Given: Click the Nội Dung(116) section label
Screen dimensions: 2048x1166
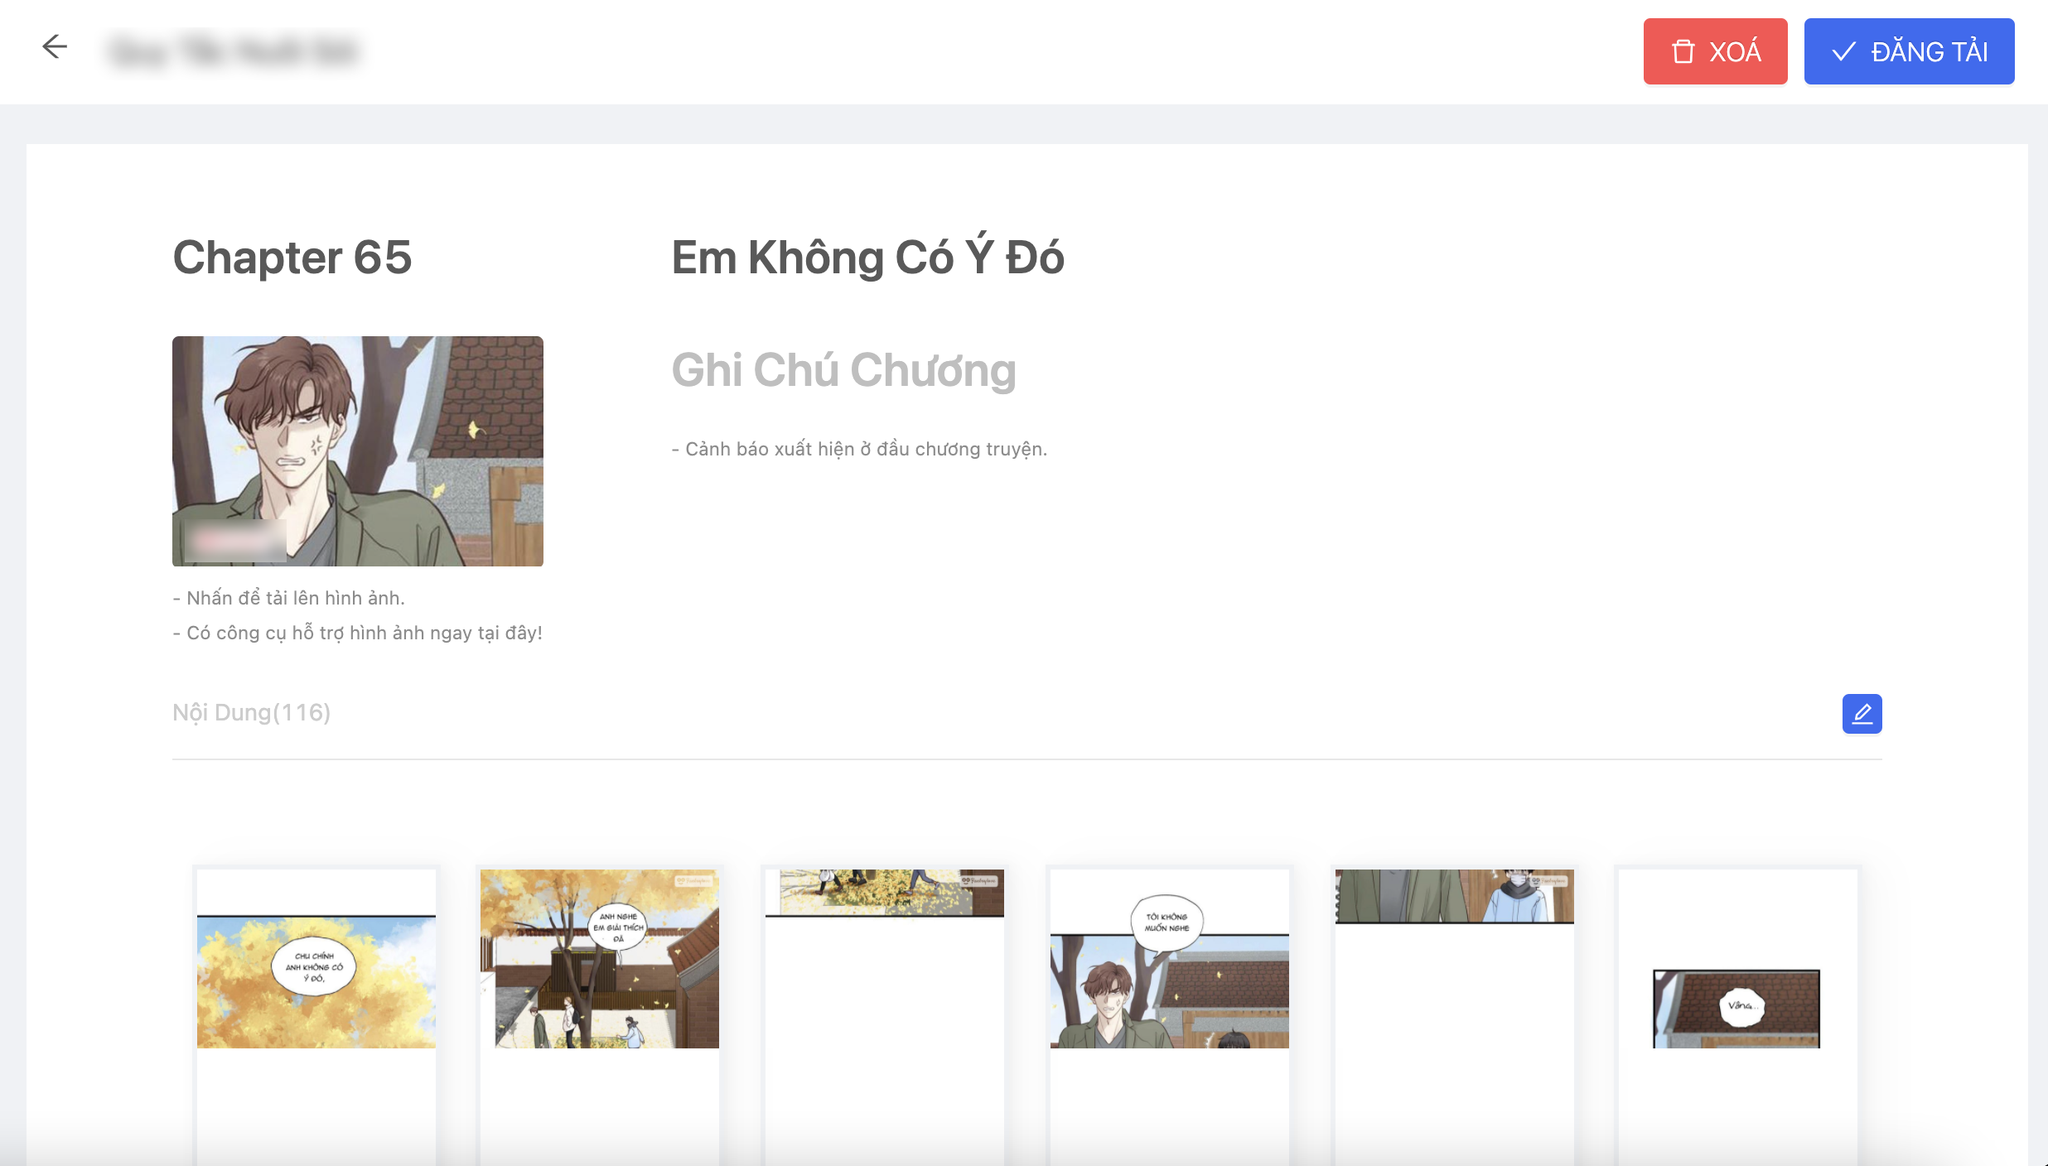Looking at the screenshot, I should [x=252, y=713].
